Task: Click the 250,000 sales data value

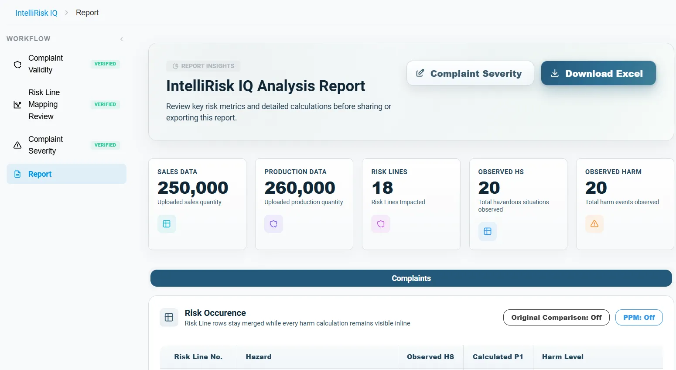Action: click(x=193, y=188)
